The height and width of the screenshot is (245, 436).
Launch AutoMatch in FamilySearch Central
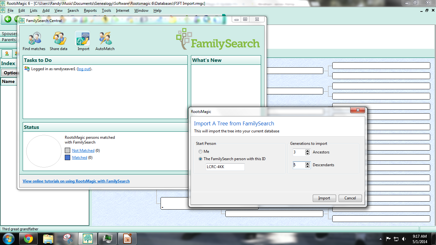coord(105,41)
